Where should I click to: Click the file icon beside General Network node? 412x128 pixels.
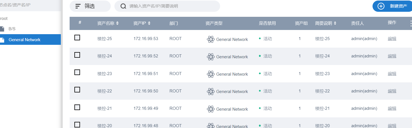pyautogui.click(x=2, y=40)
